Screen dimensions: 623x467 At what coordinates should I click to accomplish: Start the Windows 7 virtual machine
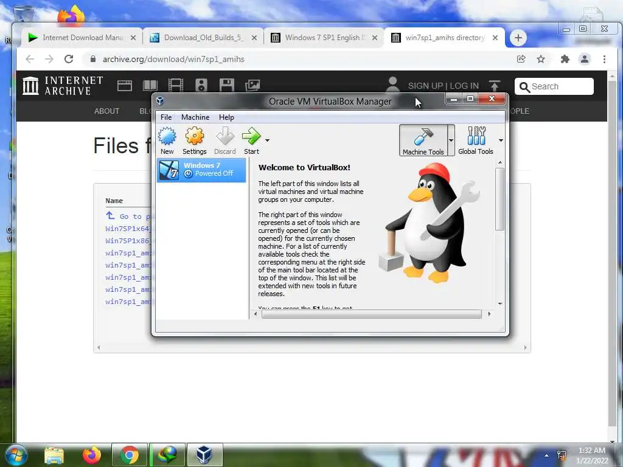tap(251, 140)
